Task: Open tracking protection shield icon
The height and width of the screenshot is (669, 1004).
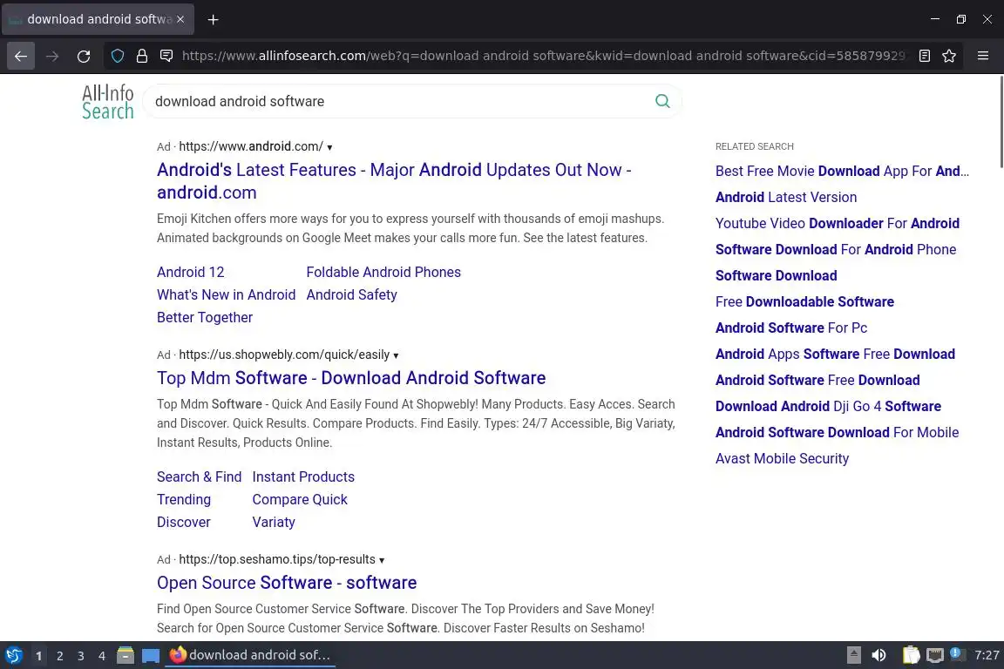Action: [x=118, y=57]
